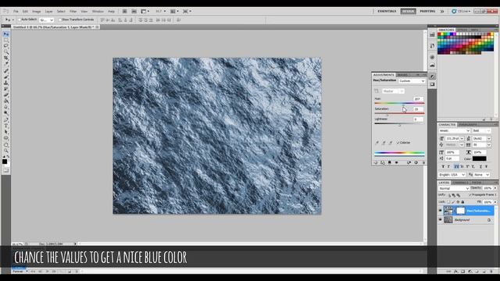500x281 pixels.
Task: Return to adjustment list arrow icon
Action: (375, 163)
